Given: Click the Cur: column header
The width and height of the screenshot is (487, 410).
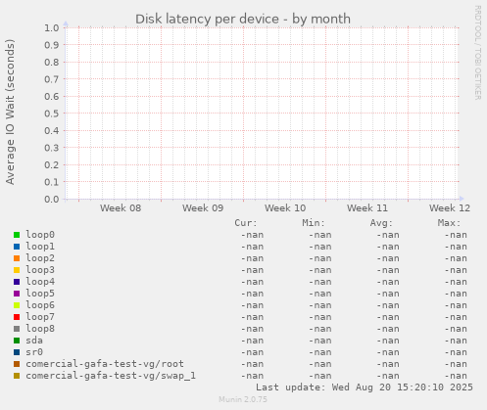Looking at the screenshot, I should (x=246, y=223).
